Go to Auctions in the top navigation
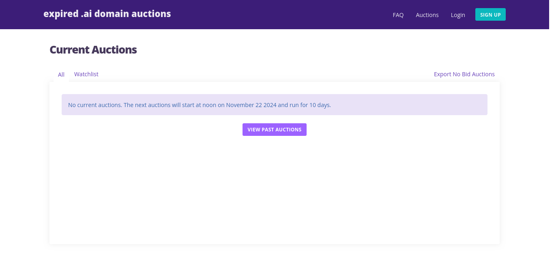 point(427,15)
